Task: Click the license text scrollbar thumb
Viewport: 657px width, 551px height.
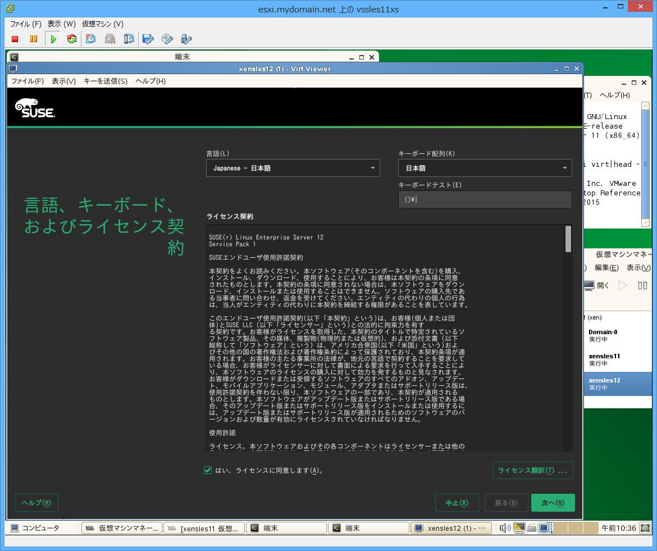Action: 568,239
